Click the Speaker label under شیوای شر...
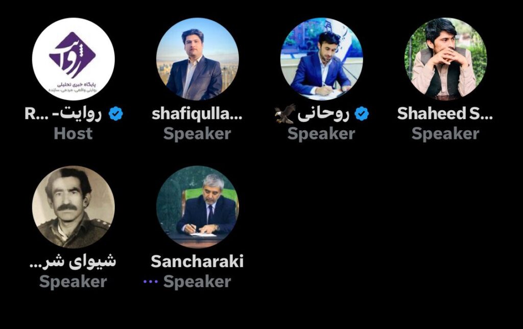 click(x=73, y=282)
